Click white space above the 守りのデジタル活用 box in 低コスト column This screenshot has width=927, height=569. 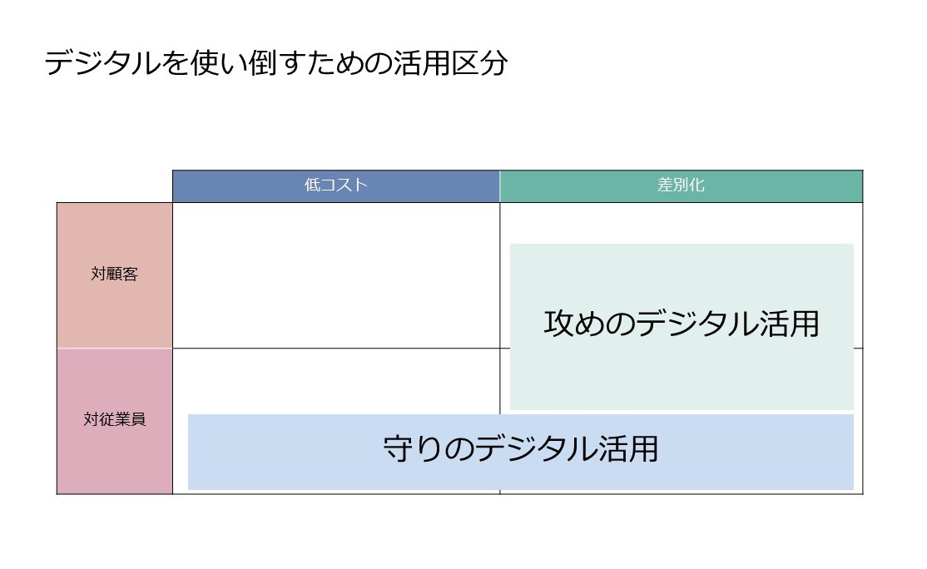pos(336,381)
